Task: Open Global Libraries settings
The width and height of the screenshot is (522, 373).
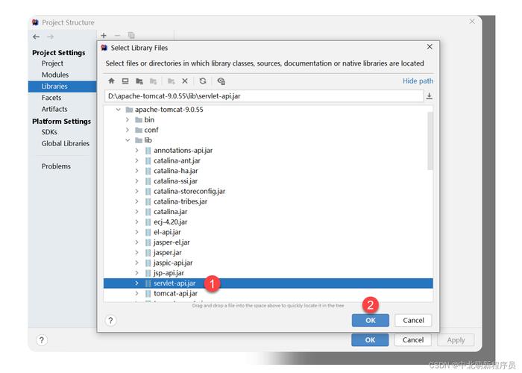Action: pyautogui.click(x=66, y=143)
